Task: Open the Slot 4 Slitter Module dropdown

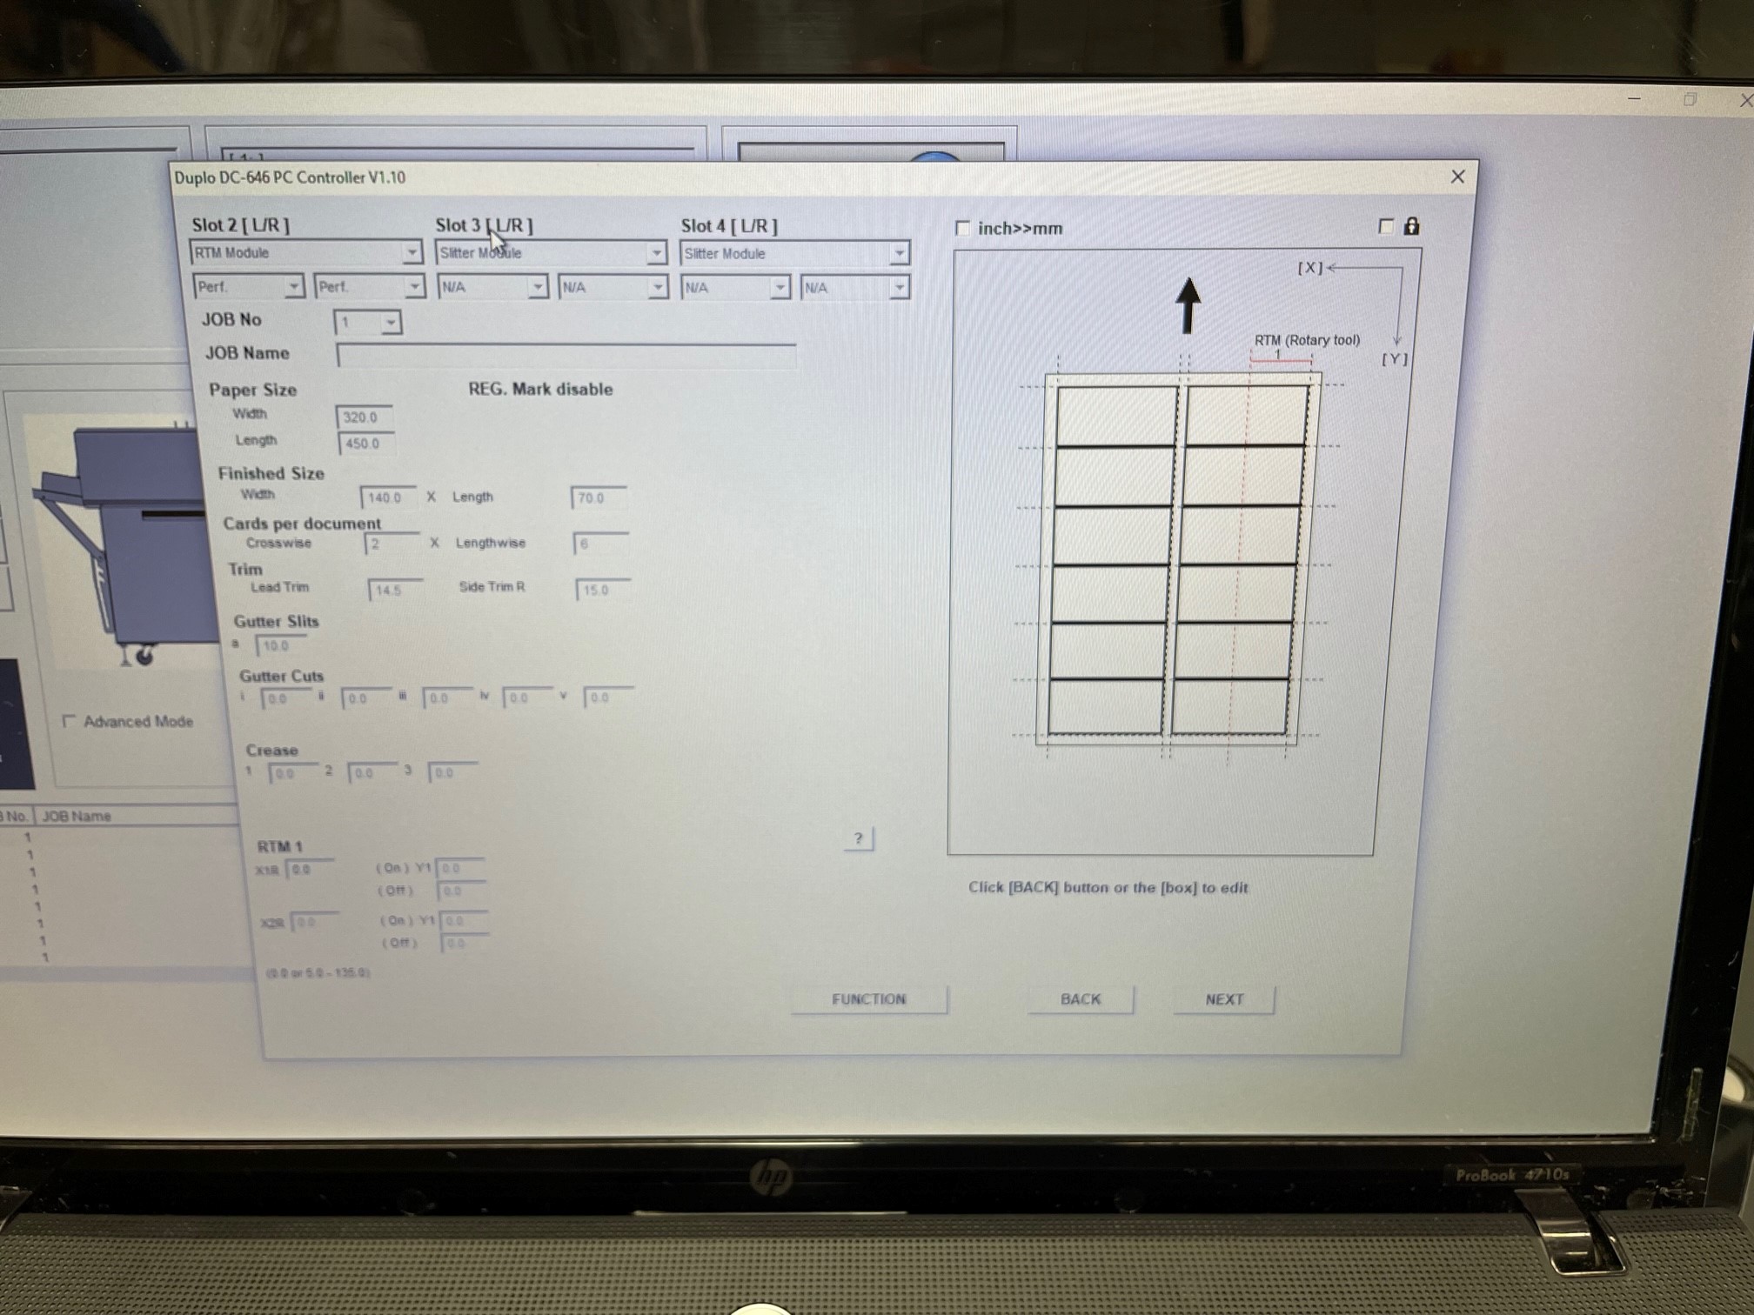Action: point(899,254)
